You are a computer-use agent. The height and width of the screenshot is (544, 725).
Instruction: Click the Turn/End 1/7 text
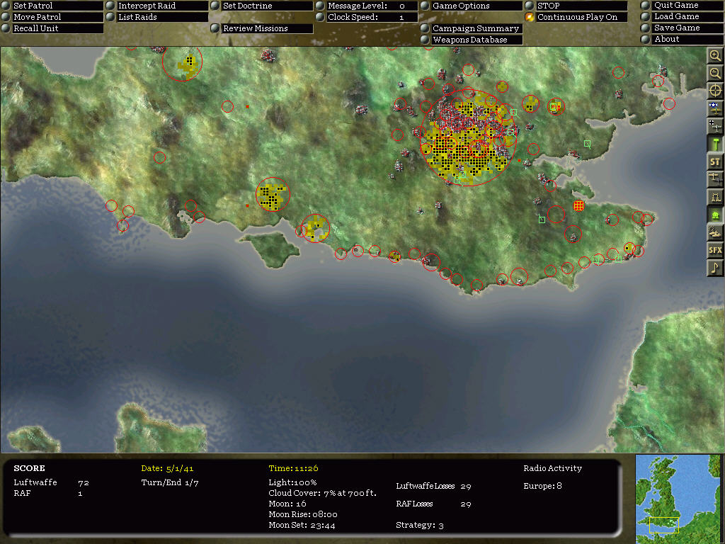(x=170, y=482)
